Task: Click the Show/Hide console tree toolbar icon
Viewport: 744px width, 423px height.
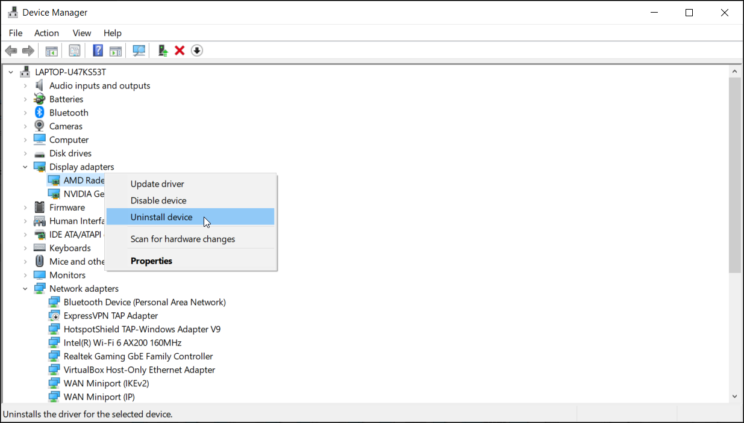Action: (x=51, y=50)
